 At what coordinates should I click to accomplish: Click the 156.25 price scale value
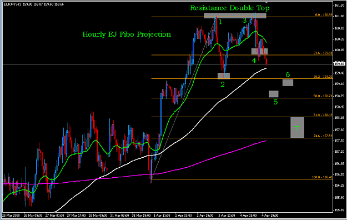pos(339,186)
